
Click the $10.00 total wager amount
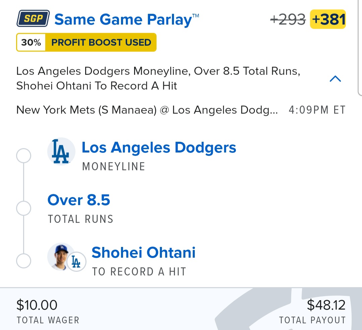click(37, 305)
